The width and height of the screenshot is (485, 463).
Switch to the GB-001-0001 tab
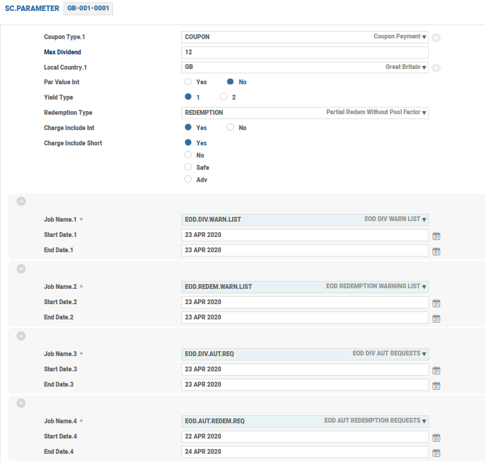[89, 9]
